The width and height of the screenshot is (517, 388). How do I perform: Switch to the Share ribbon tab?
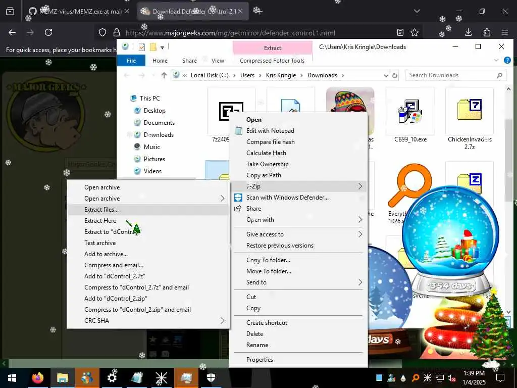189,61
